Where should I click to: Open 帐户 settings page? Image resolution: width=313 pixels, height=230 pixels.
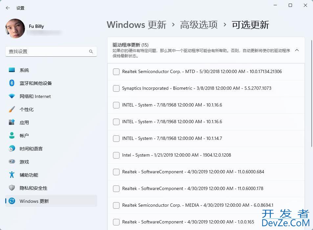tap(51, 136)
